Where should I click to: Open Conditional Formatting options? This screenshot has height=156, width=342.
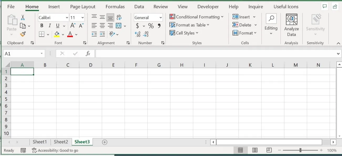tap(196, 17)
